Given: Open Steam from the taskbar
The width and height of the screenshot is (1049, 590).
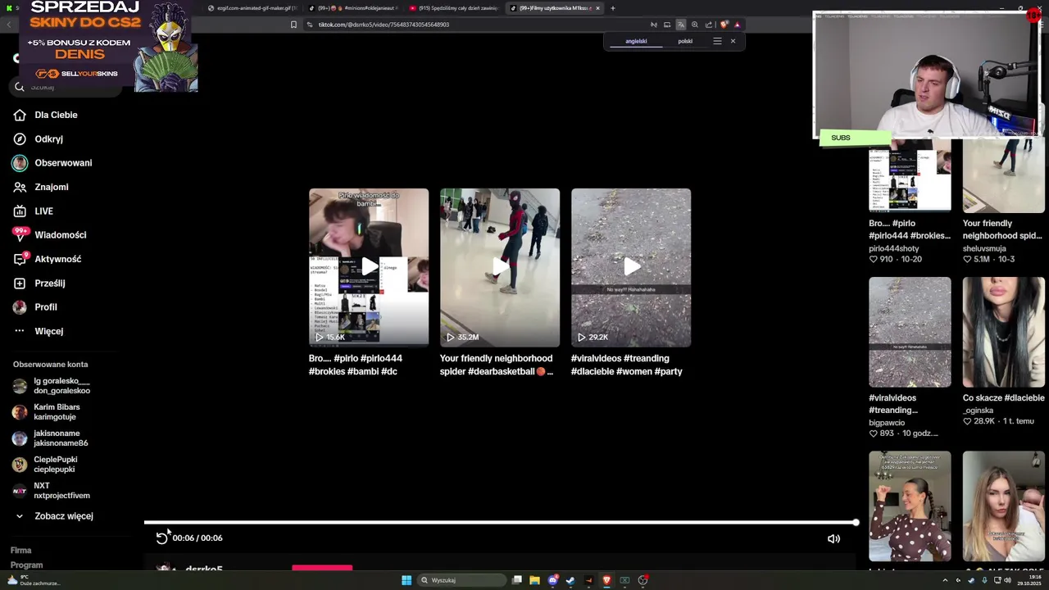Looking at the screenshot, I should point(571,580).
